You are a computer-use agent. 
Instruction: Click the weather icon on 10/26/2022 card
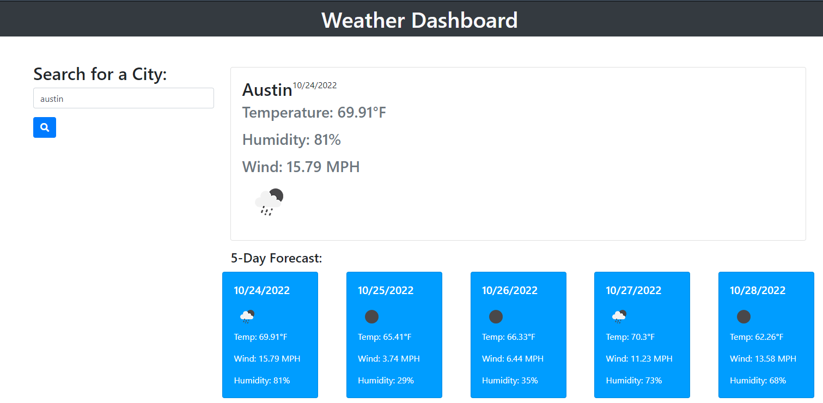[x=496, y=316]
